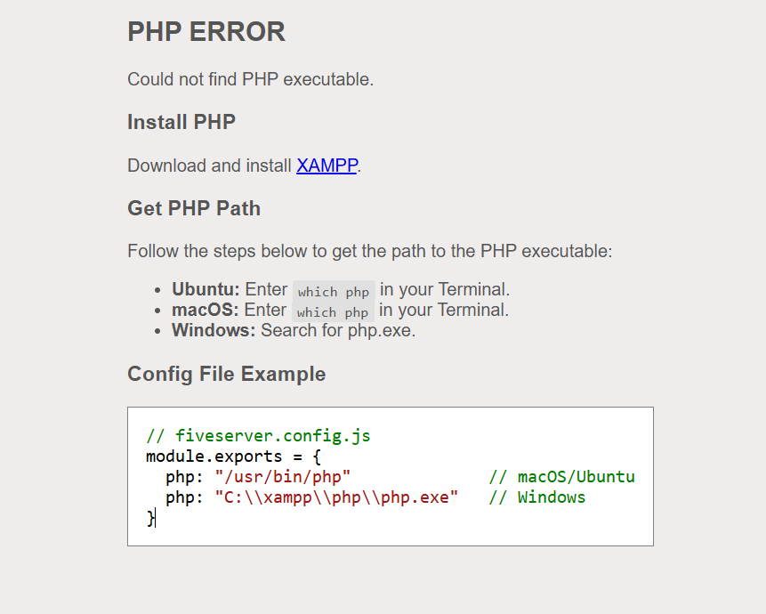The width and height of the screenshot is (766, 614).
Task: Click the macOS 'which php' code snippet
Action: [333, 311]
